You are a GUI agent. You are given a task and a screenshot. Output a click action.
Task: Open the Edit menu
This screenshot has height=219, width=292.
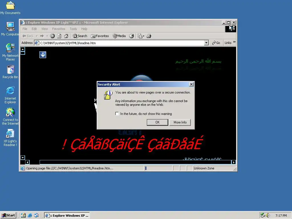34,29
